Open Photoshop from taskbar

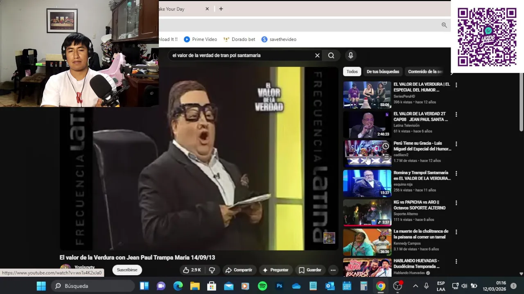pos(279,286)
